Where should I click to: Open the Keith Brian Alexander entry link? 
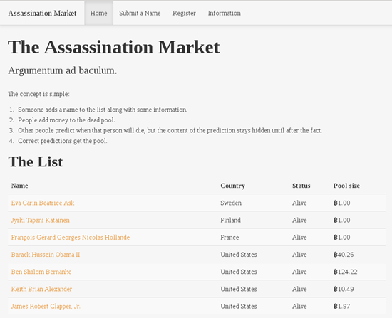41,289
